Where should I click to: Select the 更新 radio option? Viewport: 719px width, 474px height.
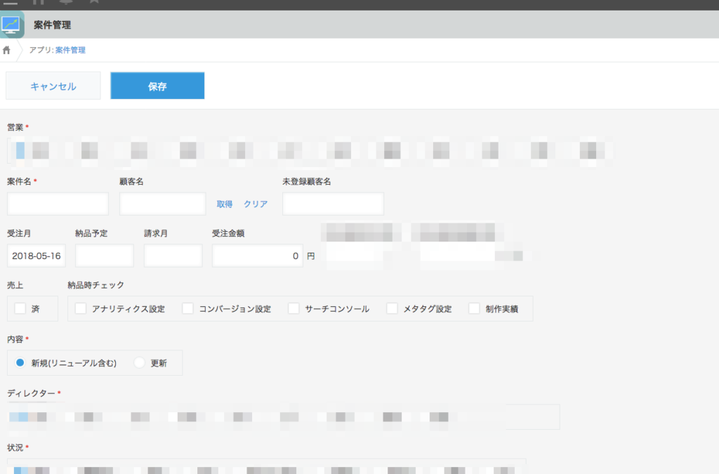point(140,362)
